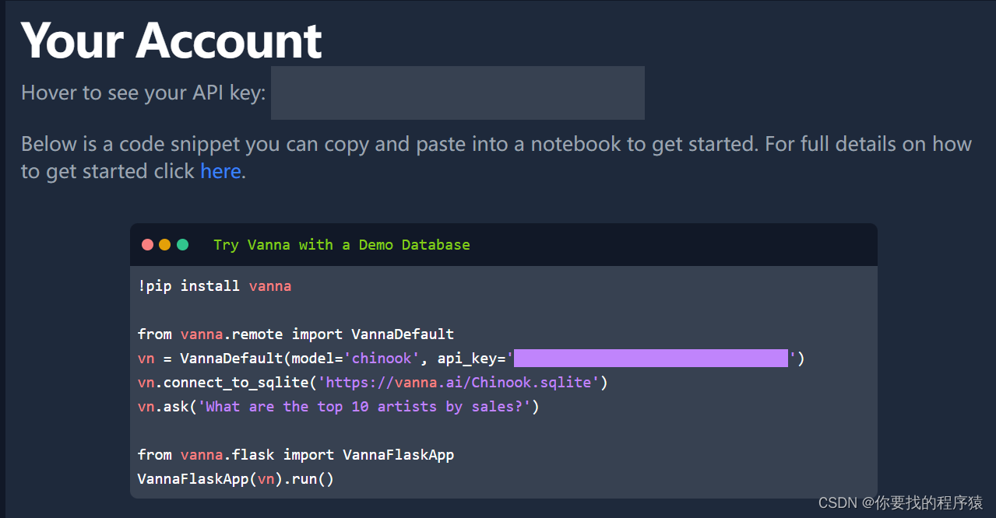Click the 'VannaFlaskApp(vn).run()' line
This screenshot has width=996, height=518.
tap(236, 478)
